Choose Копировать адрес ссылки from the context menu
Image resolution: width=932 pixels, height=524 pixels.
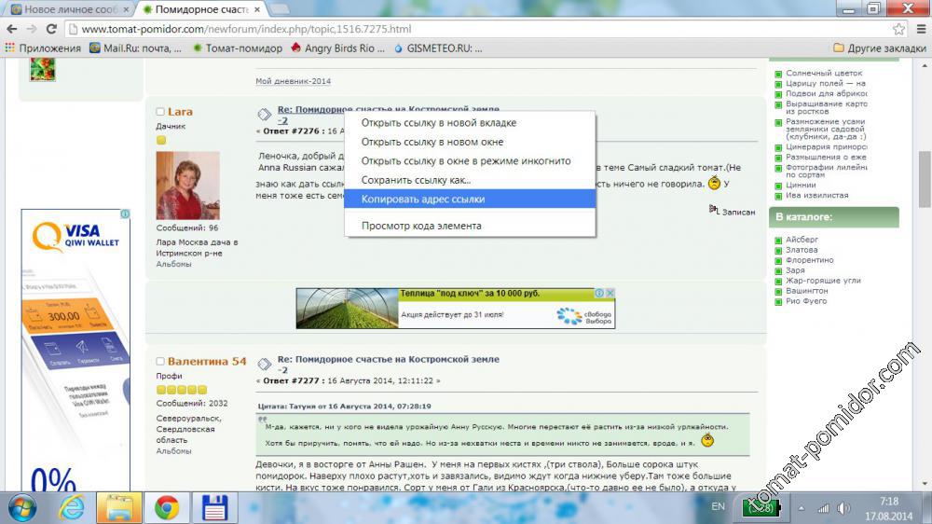coord(422,199)
